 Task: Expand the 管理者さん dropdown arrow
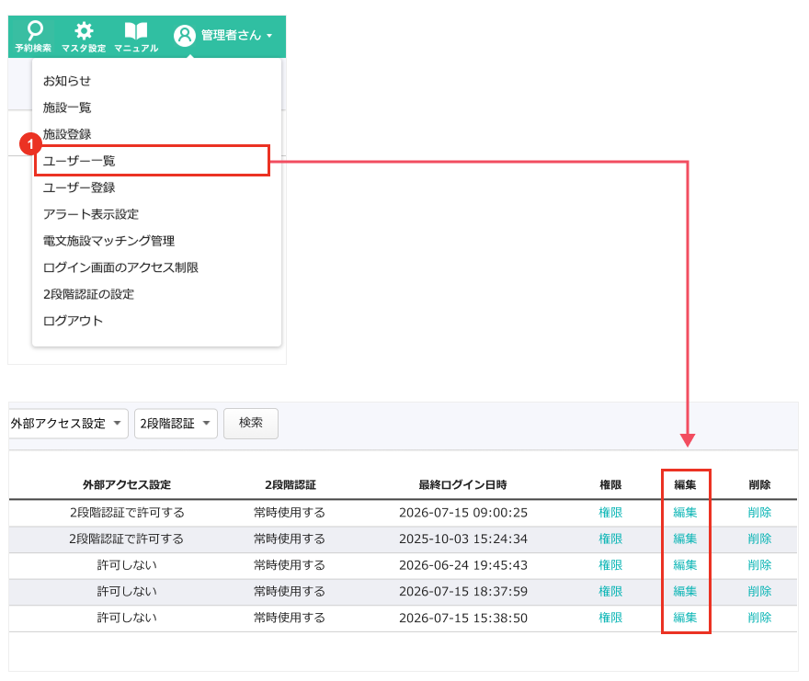click(x=269, y=36)
